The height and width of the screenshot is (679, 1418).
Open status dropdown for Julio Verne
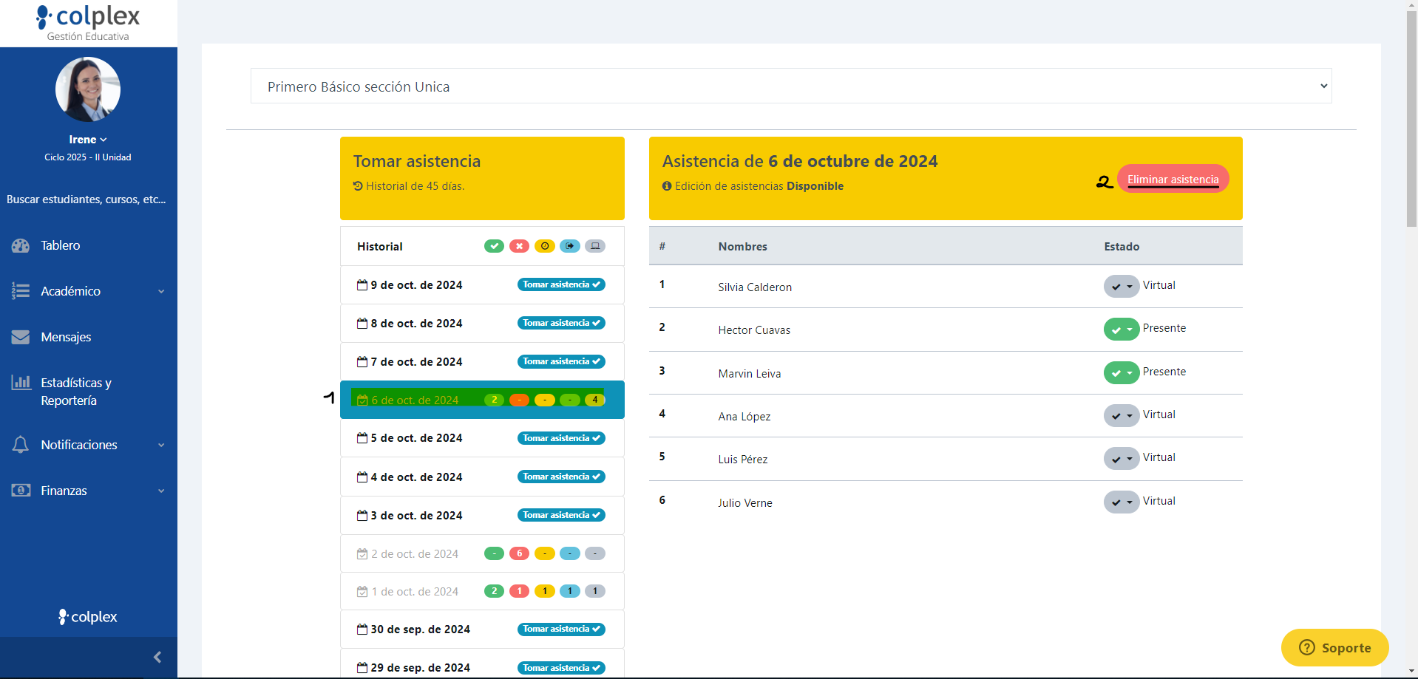1122,502
